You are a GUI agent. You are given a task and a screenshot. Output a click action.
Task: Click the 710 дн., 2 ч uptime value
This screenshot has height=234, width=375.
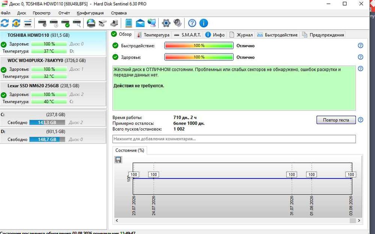185,117
